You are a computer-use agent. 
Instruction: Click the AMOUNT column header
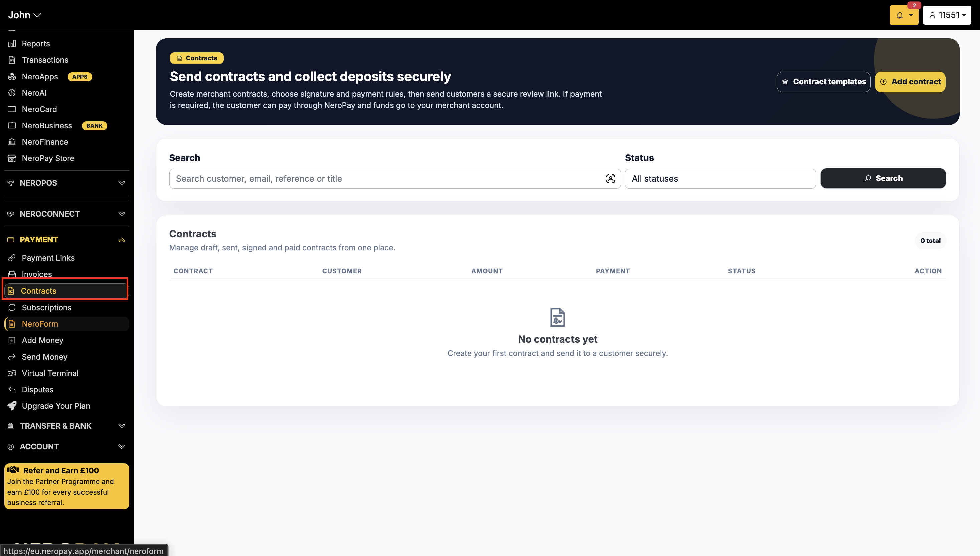(487, 271)
